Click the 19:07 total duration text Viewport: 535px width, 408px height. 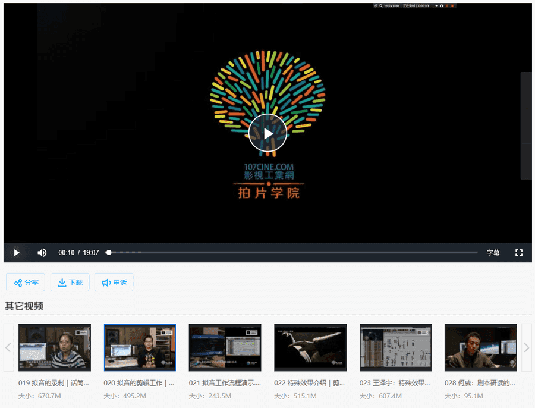(91, 253)
